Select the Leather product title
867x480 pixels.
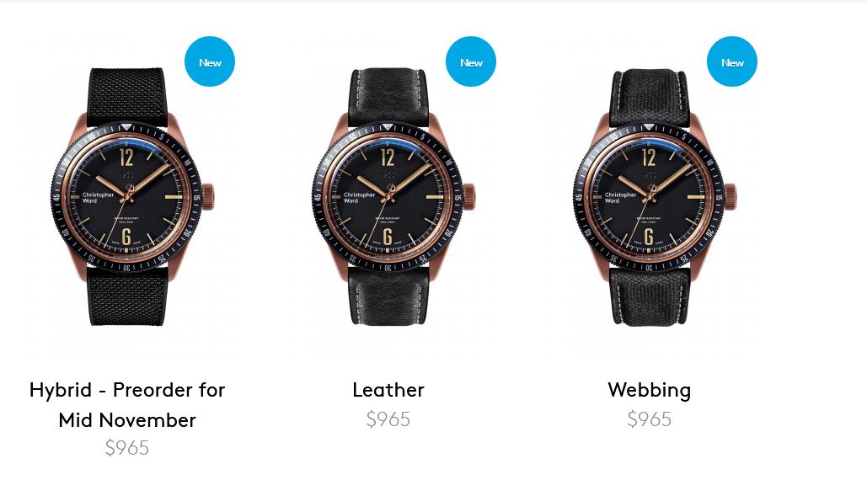pyautogui.click(x=388, y=390)
